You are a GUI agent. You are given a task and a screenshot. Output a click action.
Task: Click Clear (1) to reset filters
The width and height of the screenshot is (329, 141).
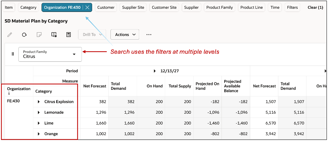coord(315,7)
